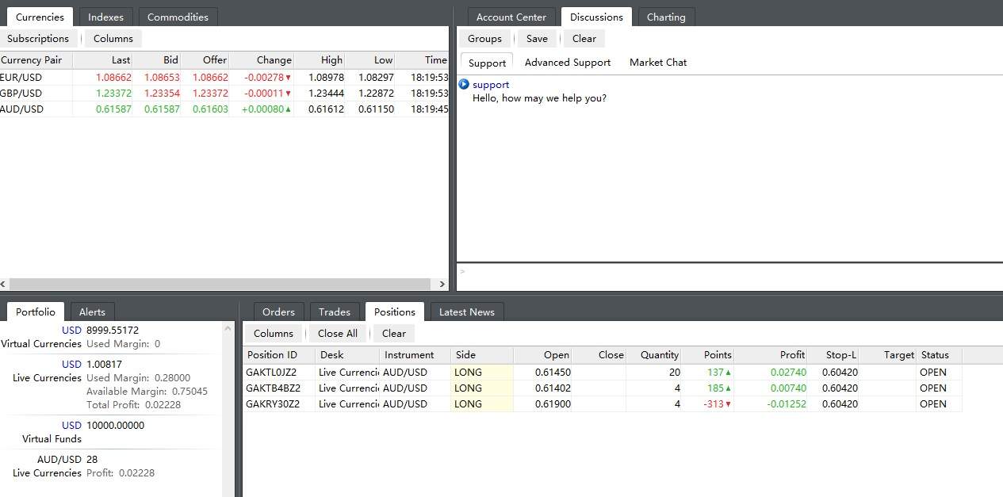Click the Subscriptions button
1003x497 pixels.
38,38
